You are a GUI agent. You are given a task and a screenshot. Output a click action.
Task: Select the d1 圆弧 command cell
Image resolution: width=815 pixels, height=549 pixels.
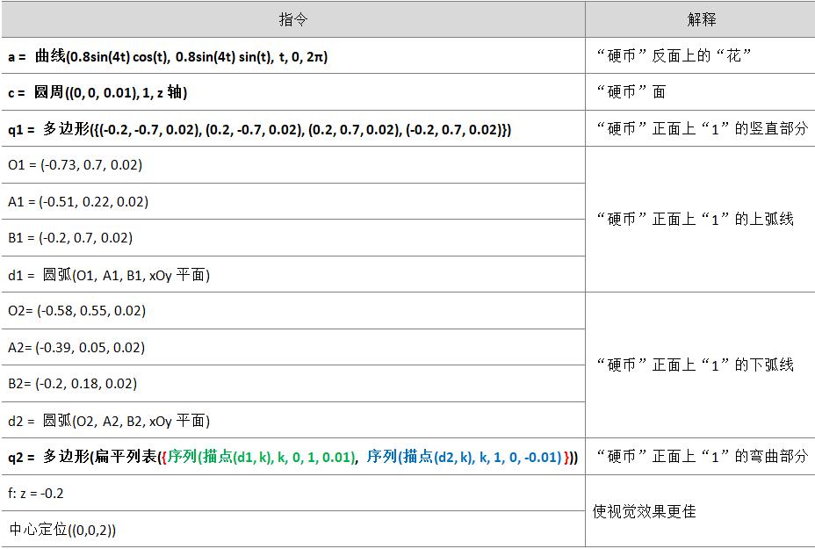pyautogui.click(x=114, y=273)
